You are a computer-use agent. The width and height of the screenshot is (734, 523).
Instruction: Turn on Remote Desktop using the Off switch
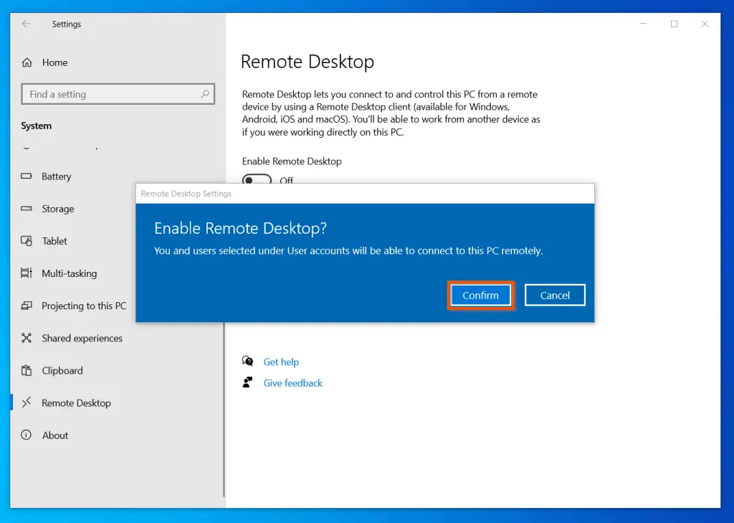(x=257, y=181)
